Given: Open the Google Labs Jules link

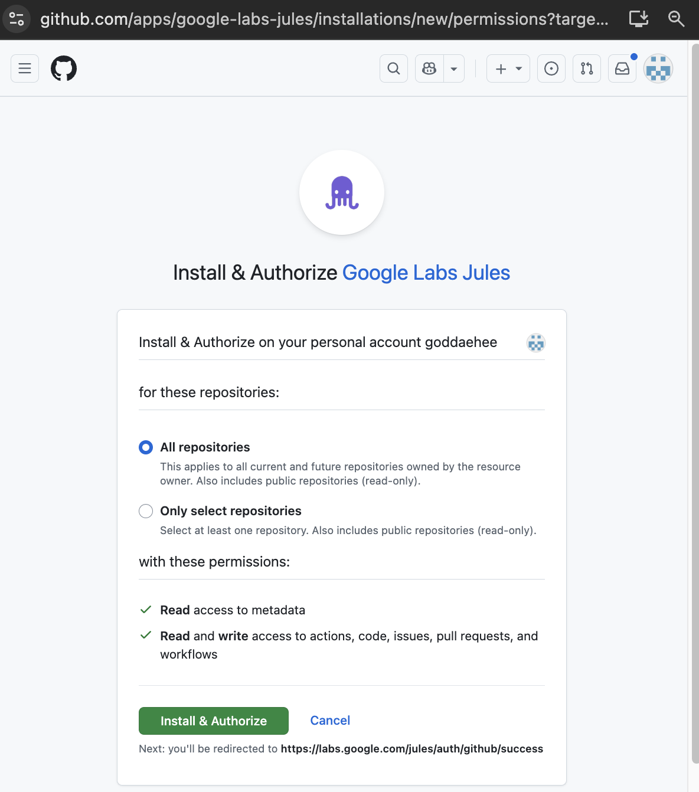Looking at the screenshot, I should tap(426, 273).
